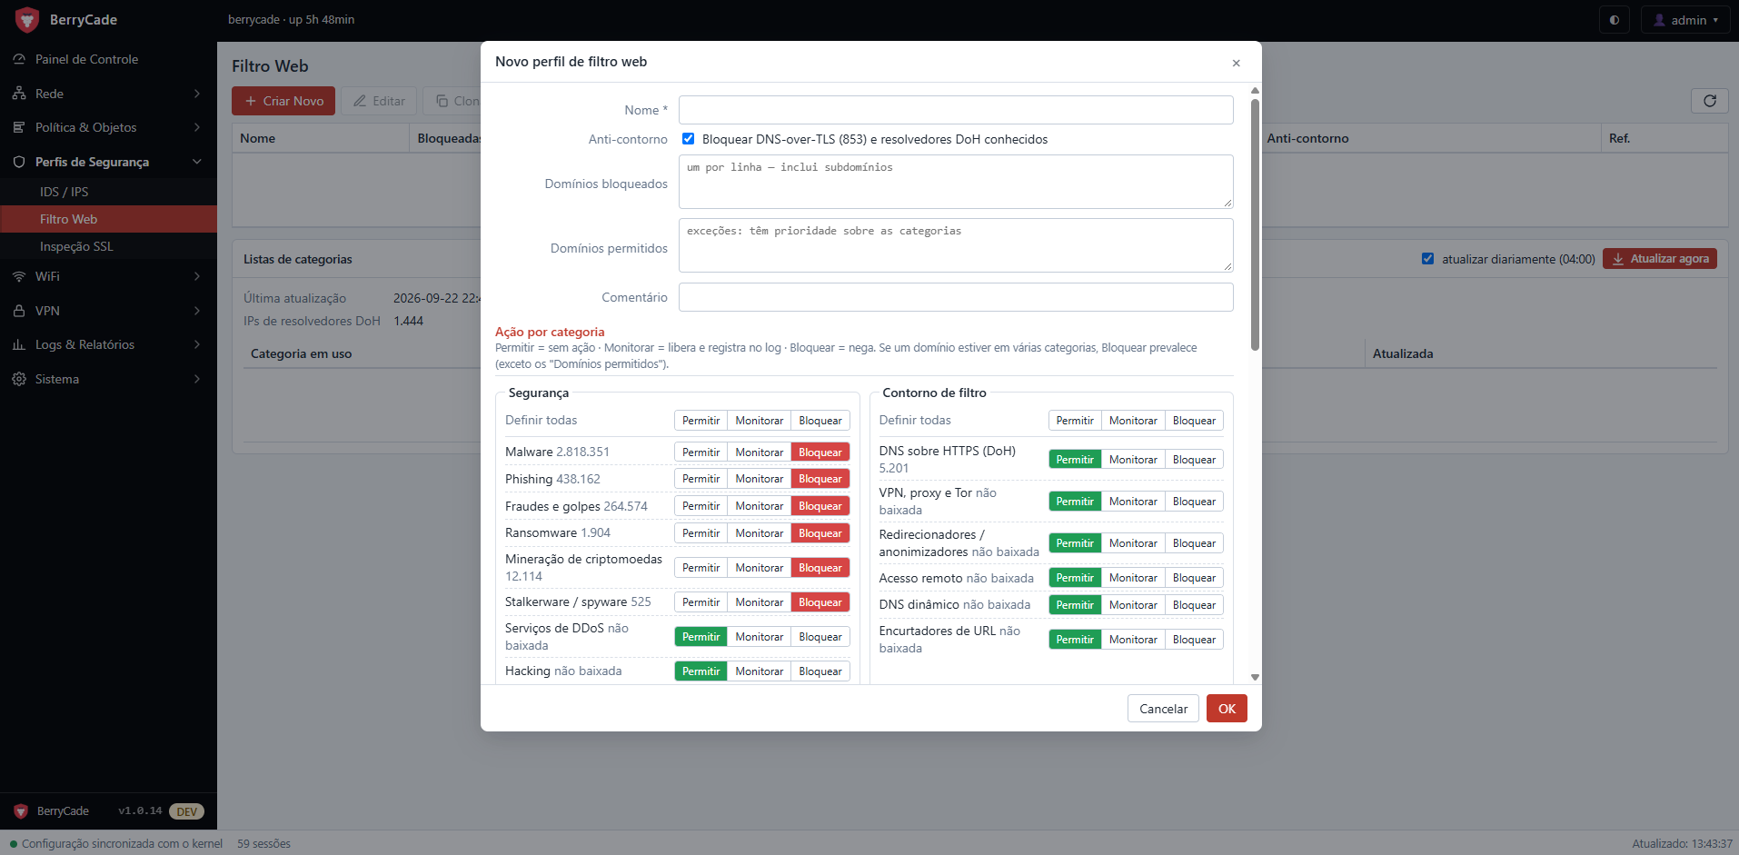Toggle Anti-contorno DNS-over-TLS checkbox
Screen dimensions: 1739x855
pyautogui.click(x=688, y=139)
